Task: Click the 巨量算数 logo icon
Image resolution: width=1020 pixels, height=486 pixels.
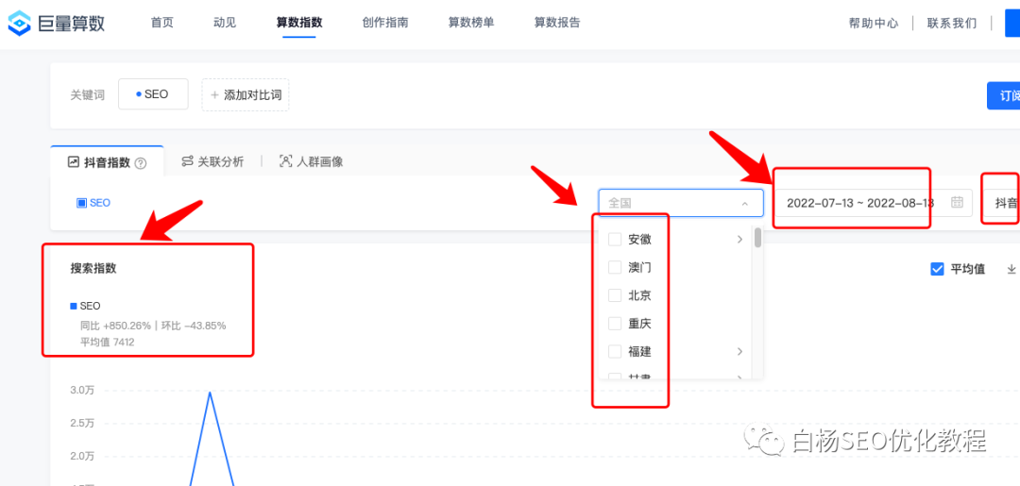Action: [x=20, y=23]
